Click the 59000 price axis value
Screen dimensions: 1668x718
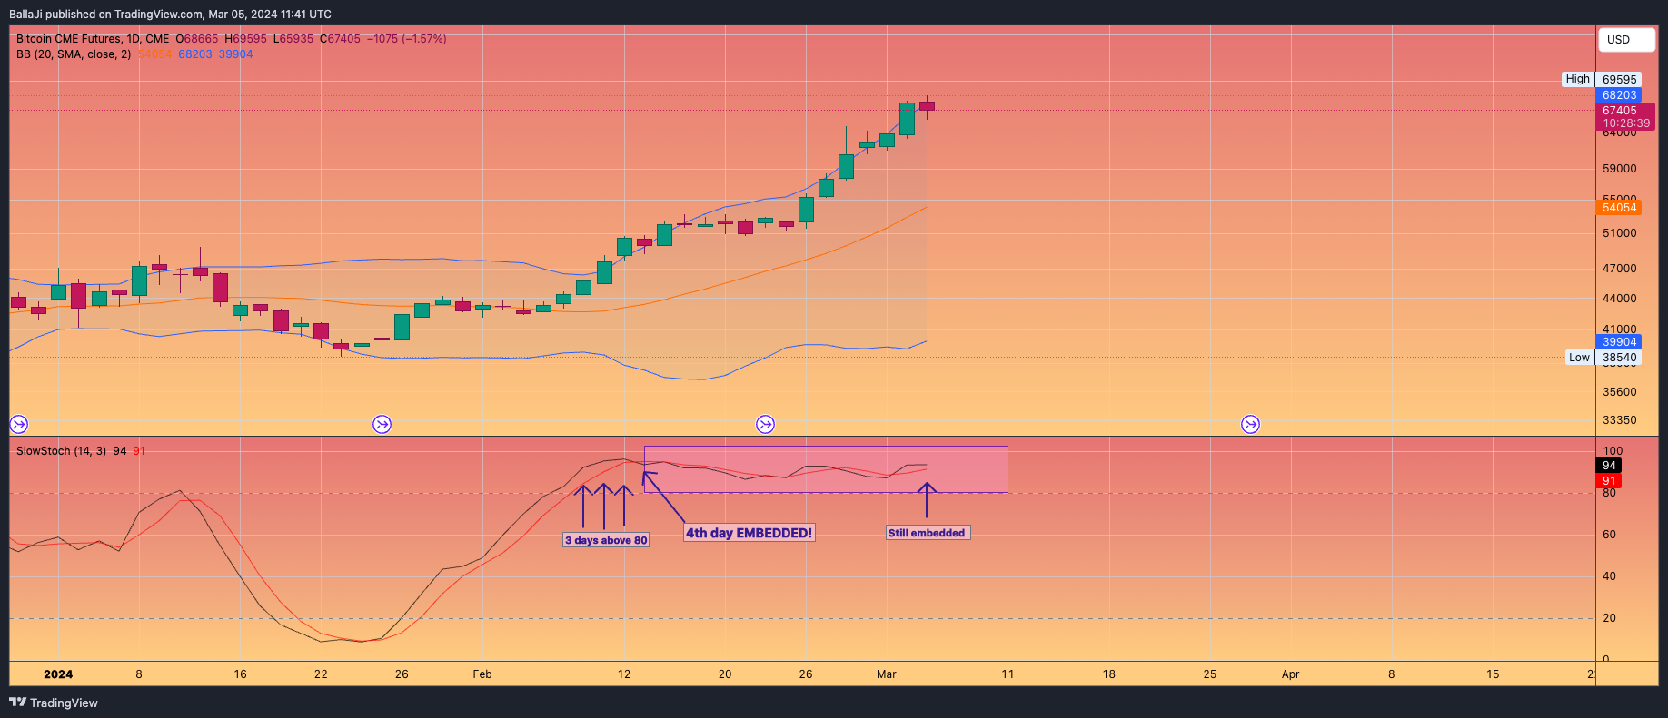pyautogui.click(x=1619, y=169)
